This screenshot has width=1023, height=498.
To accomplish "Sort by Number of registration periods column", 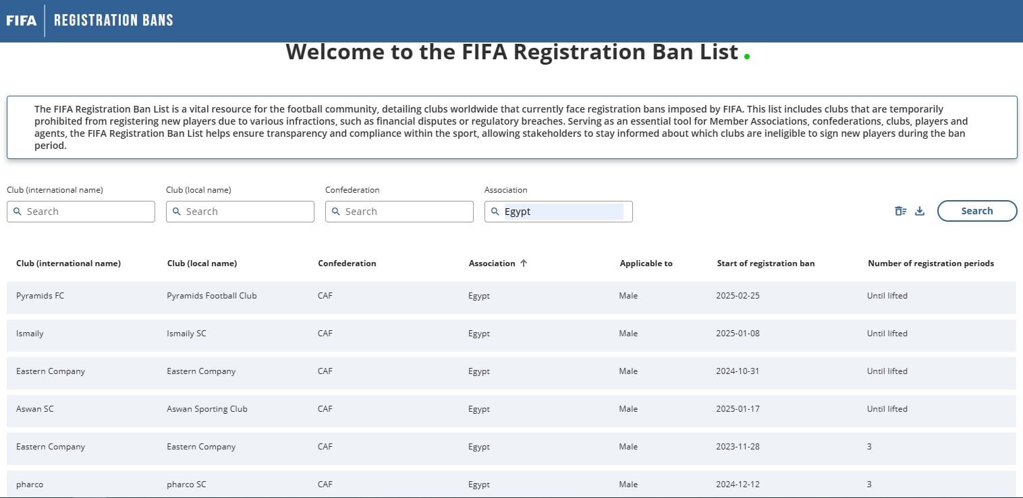I will coord(931,263).
